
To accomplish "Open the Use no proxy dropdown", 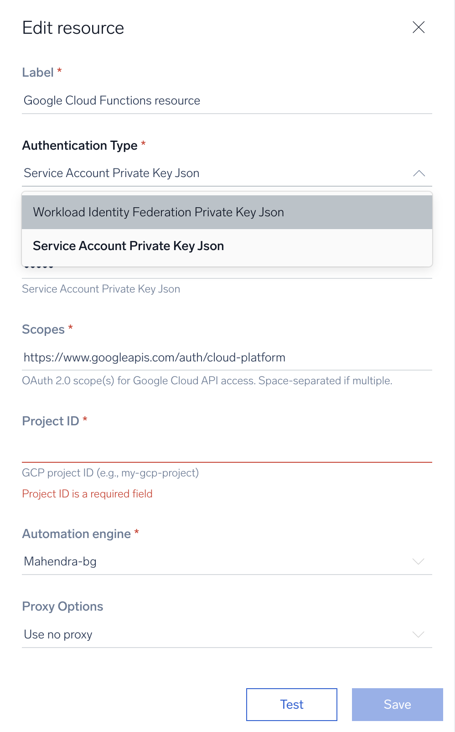I will [x=227, y=634].
